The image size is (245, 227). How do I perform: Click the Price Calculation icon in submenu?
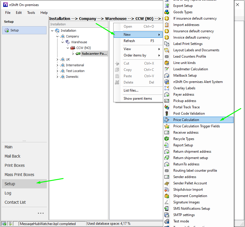coord(167,120)
